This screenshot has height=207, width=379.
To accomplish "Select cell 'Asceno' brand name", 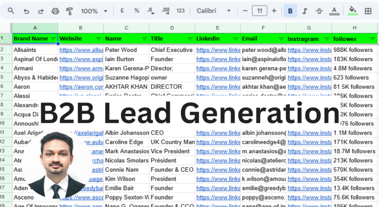I will point(24,197).
